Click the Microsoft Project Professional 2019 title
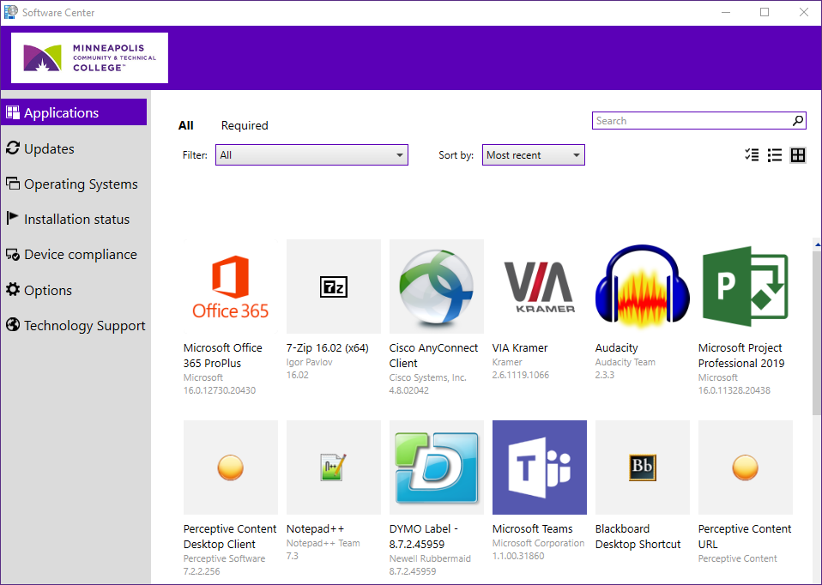The image size is (822, 585). point(741,355)
